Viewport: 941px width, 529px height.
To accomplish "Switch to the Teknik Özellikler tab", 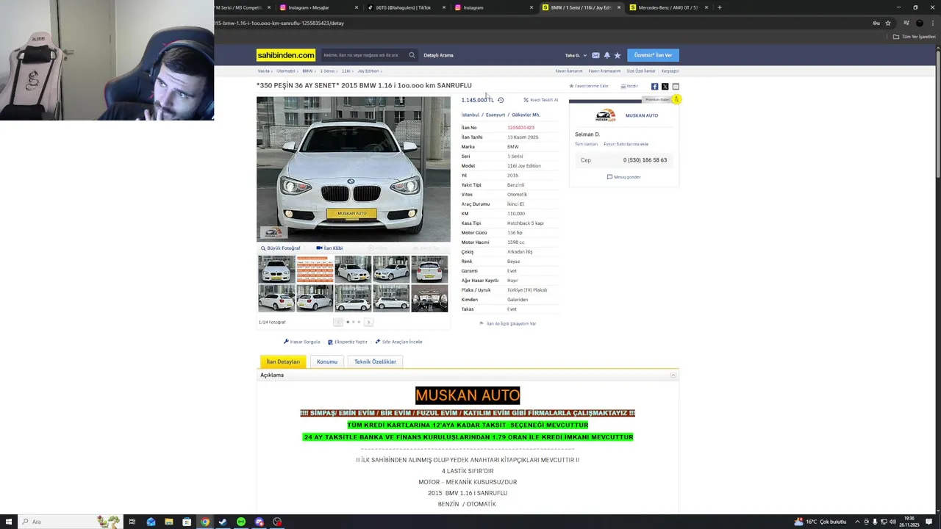I will (x=375, y=361).
